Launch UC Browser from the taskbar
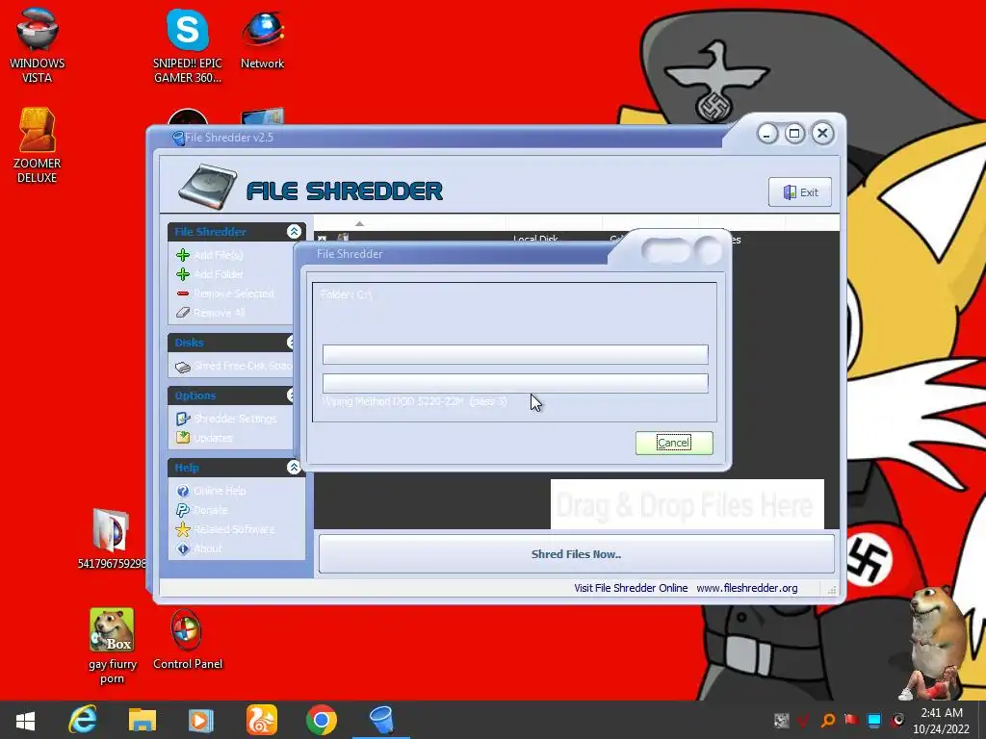The image size is (986, 739). [x=261, y=720]
